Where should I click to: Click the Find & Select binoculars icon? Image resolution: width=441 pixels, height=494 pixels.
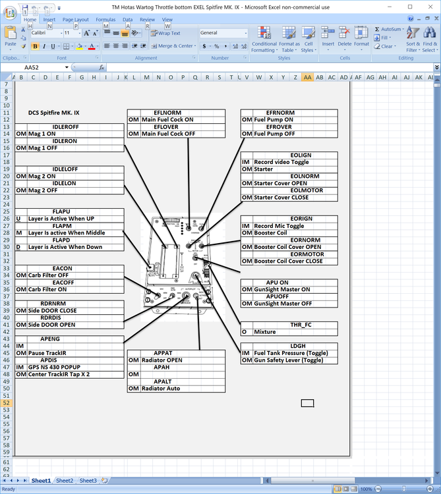(429, 33)
